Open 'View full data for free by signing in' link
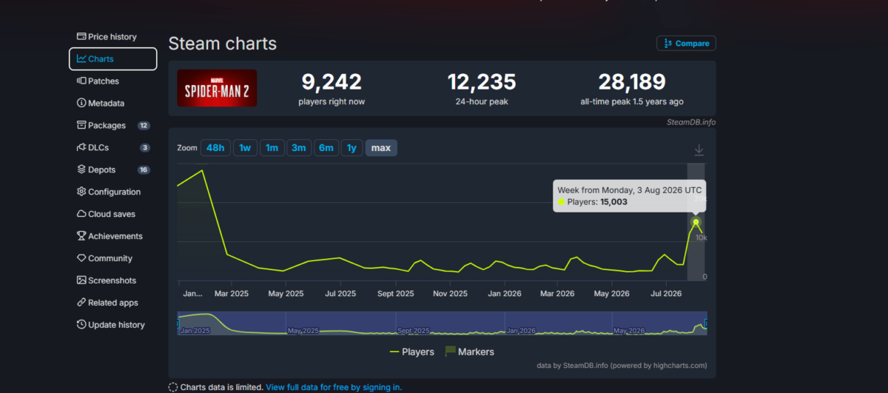 tap(334, 387)
